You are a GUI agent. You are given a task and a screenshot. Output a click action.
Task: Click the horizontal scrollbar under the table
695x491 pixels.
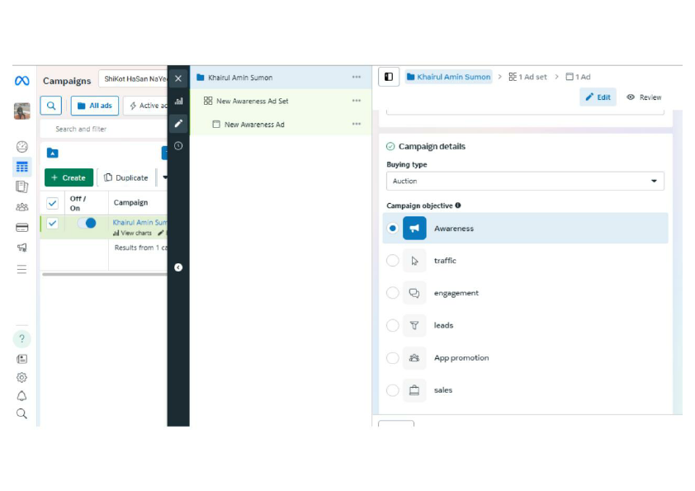(x=105, y=274)
